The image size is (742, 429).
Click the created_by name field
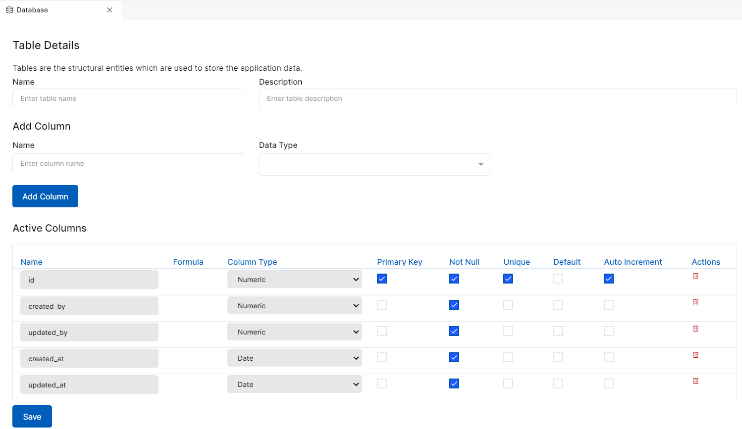tap(89, 306)
